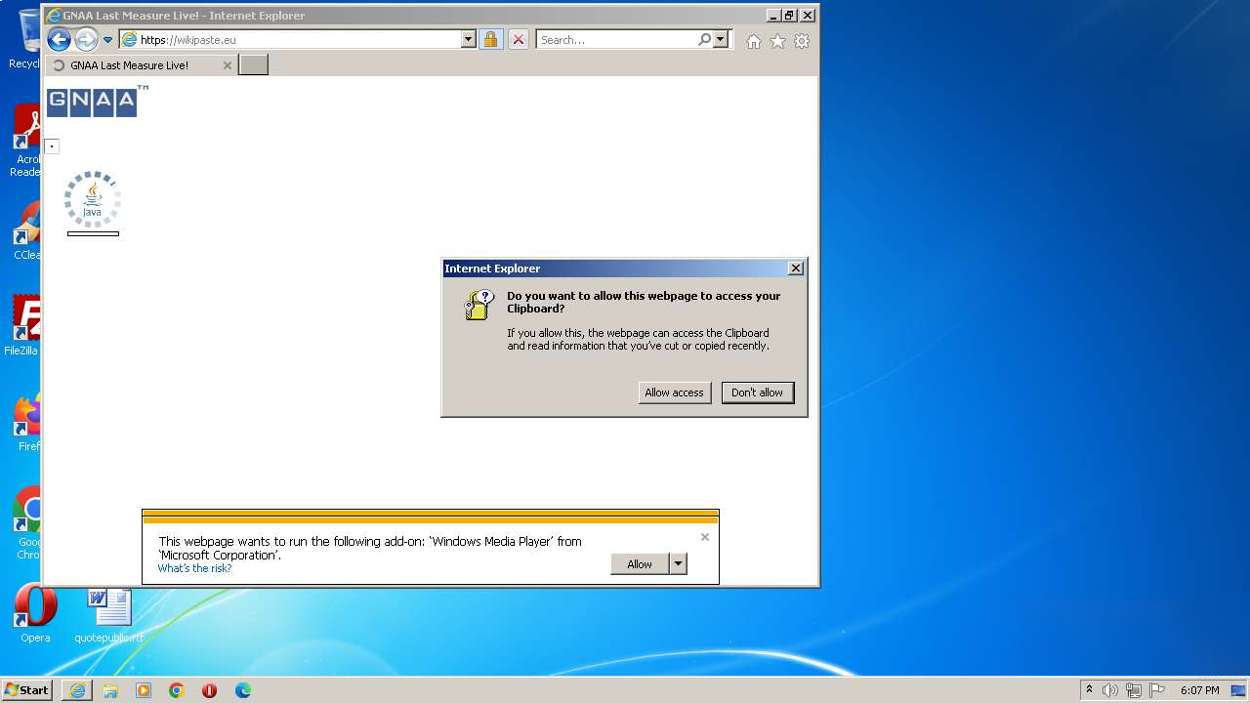Click Allow for Windows Media Player add-on

[640, 564]
